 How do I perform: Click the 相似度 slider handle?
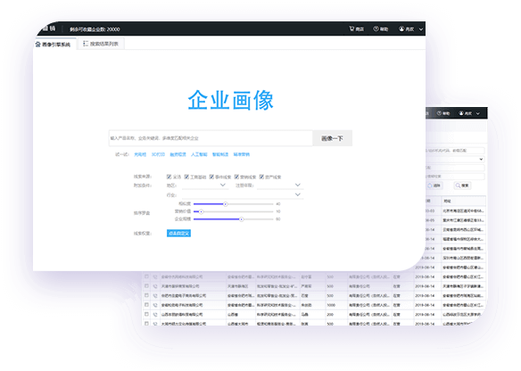click(x=226, y=204)
